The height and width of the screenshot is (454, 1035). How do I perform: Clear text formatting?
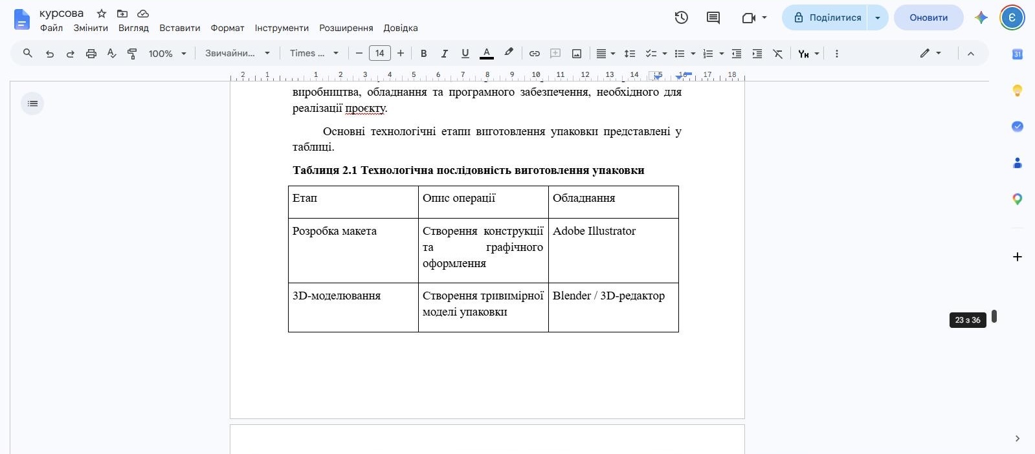point(778,54)
